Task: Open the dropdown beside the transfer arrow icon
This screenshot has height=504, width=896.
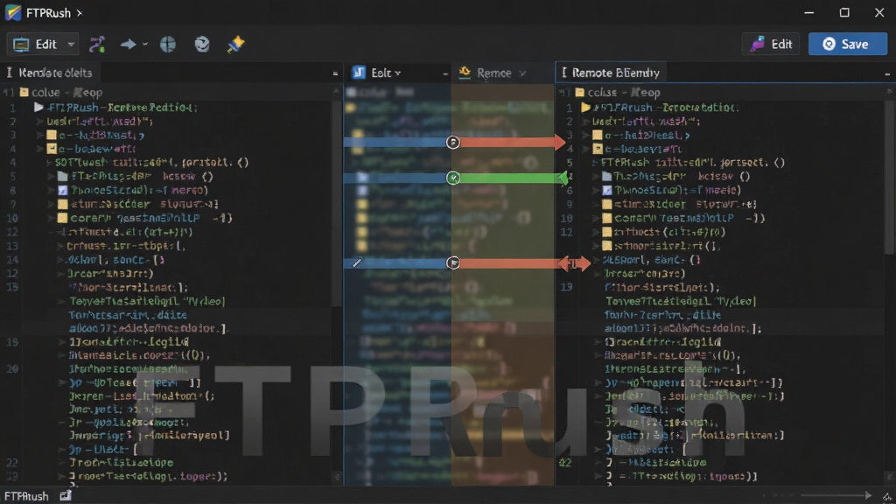Action: point(145,44)
